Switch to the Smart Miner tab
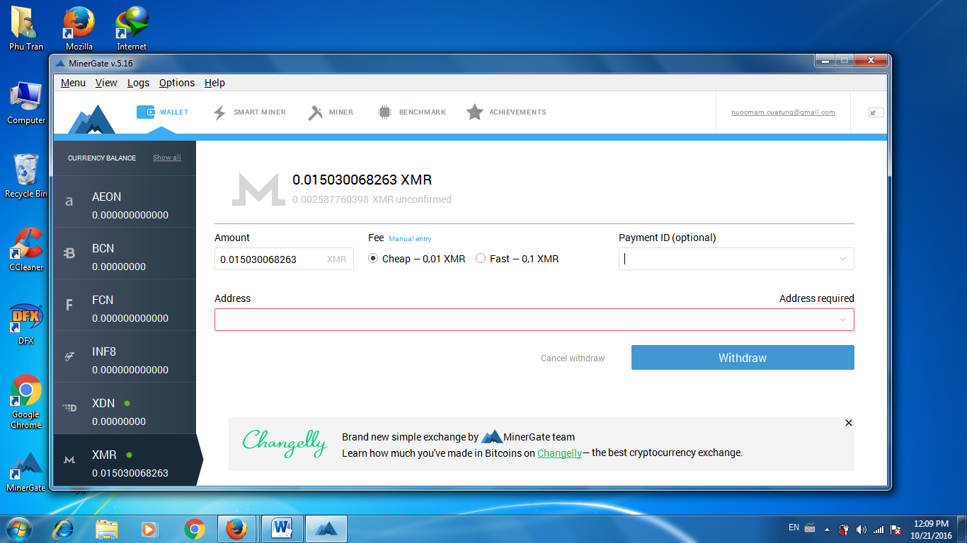This screenshot has height=543, width=967. pyautogui.click(x=249, y=112)
